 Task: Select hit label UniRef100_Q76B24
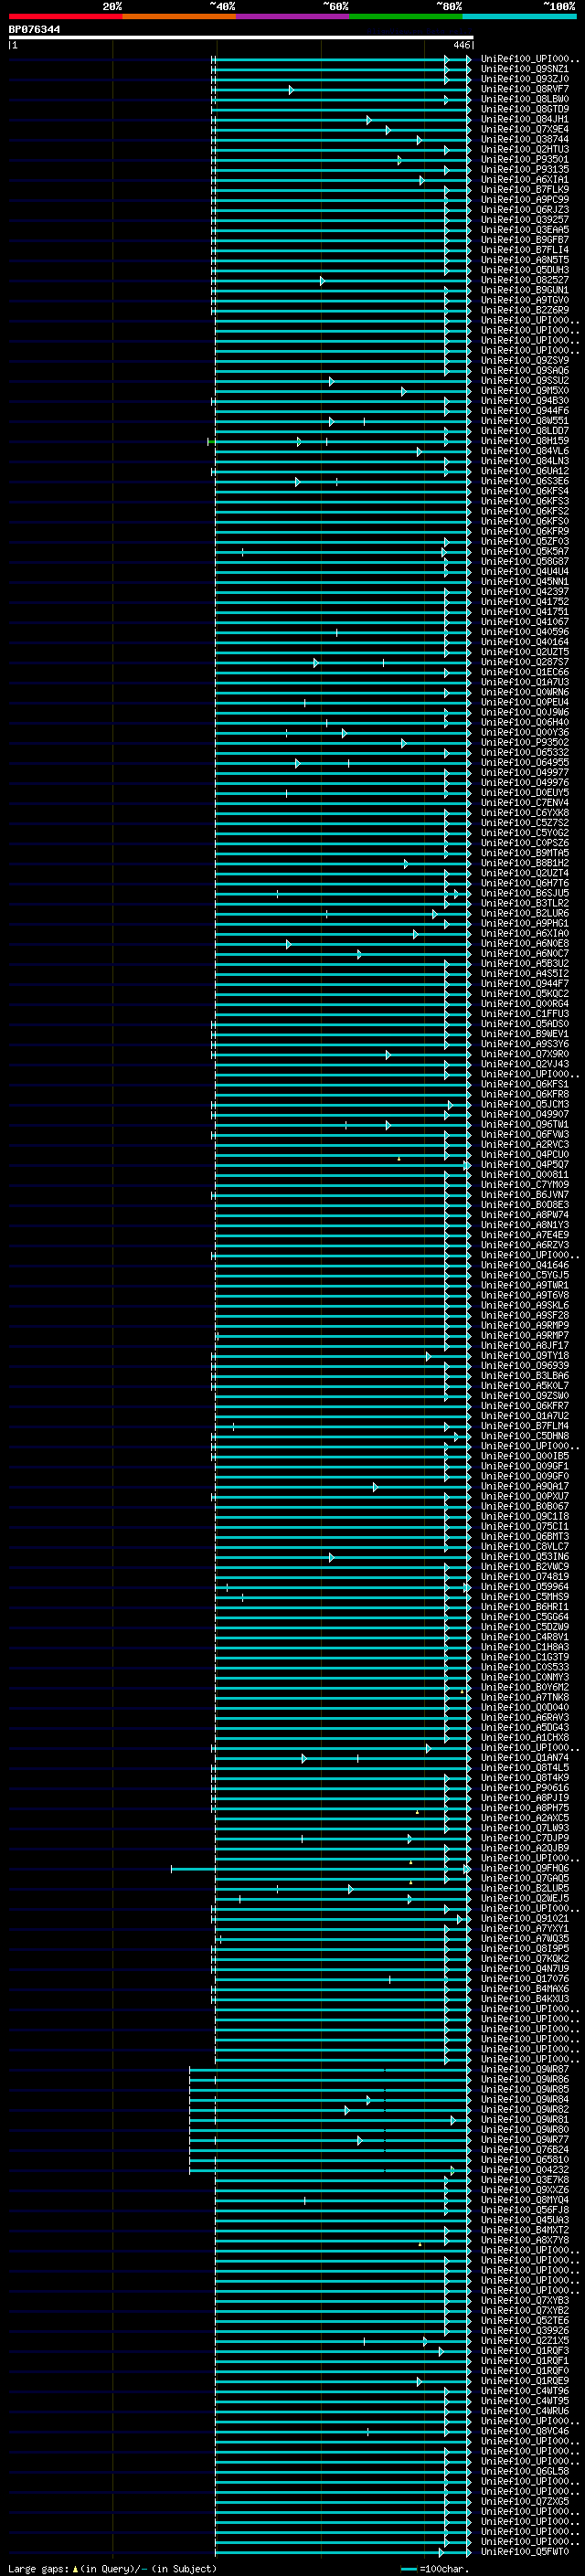point(524,2150)
